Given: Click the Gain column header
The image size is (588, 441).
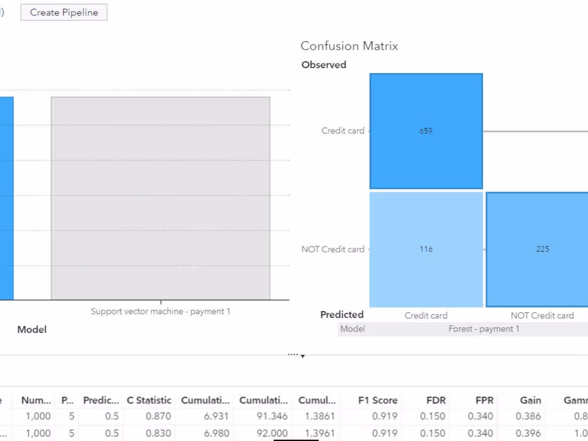Looking at the screenshot, I should (x=530, y=400).
